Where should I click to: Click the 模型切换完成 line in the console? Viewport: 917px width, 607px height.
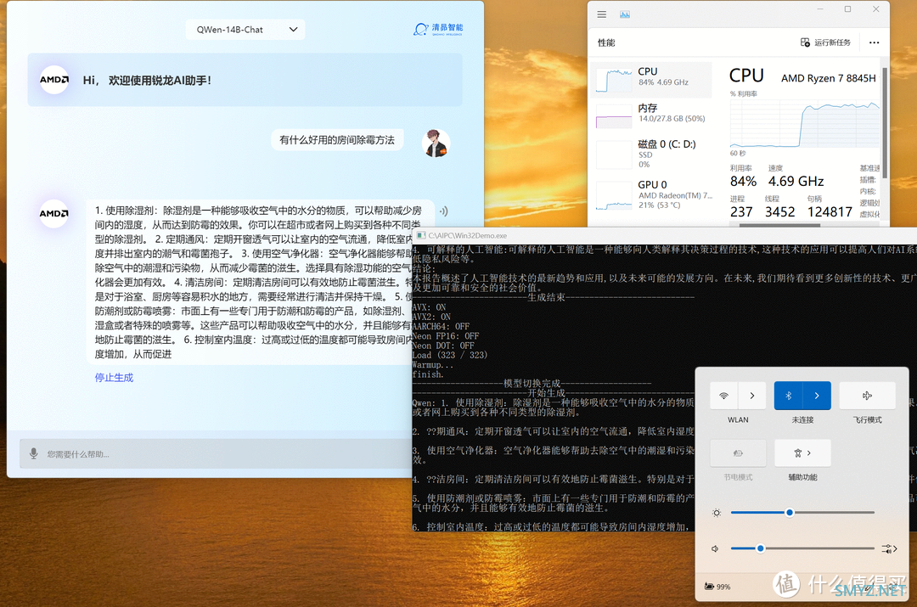pyautogui.click(x=532, y=384)
